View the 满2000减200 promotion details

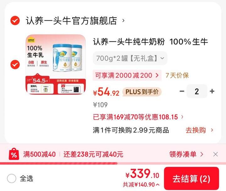[127, 75]
